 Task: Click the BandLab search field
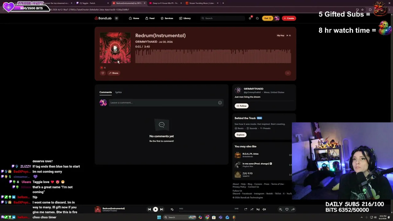pos(223,18)
